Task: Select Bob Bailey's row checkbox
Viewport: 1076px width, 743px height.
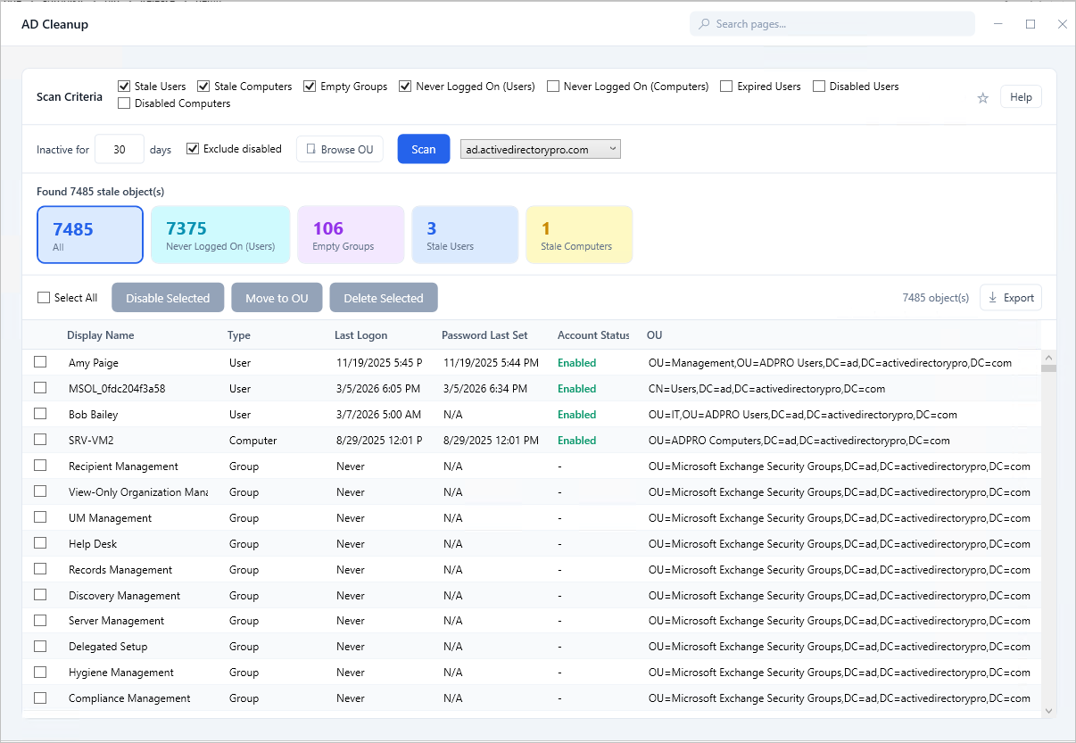Action: 40,414
